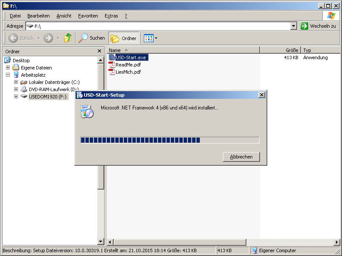Open the view mode icon dropdown
The width and height of the screenshot is (342, 256).
coord(151,38)
